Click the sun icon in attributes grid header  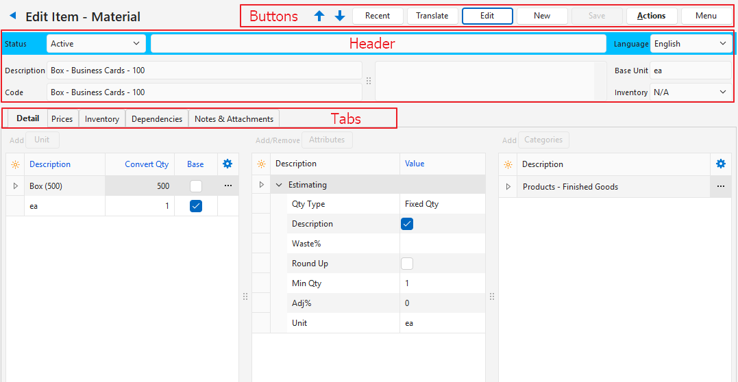tap(261, 164)
